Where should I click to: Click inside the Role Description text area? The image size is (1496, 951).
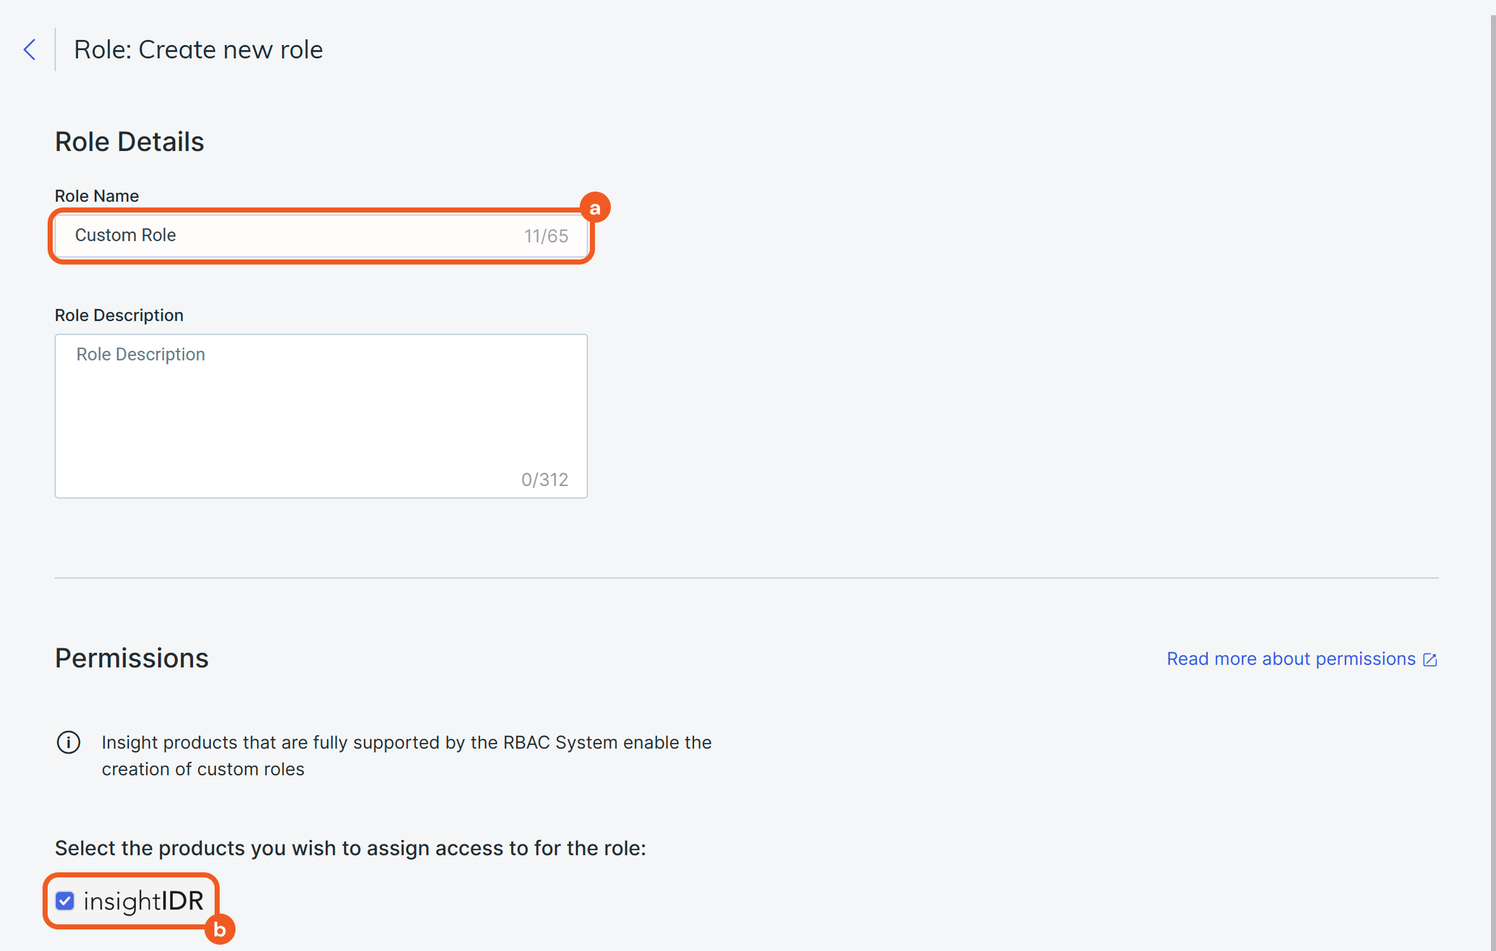pos(321,416)
